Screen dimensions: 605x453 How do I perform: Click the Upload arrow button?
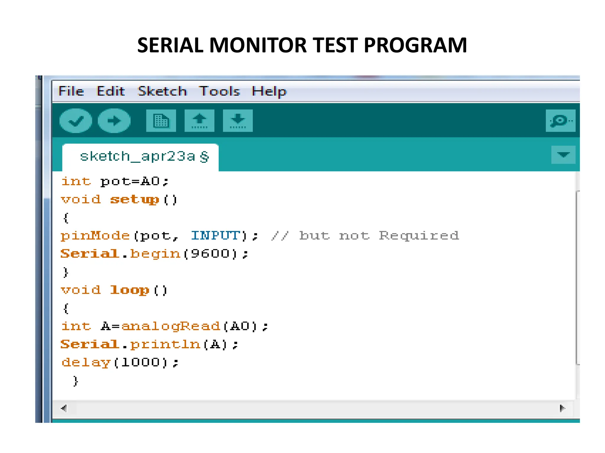coord(114,121)
